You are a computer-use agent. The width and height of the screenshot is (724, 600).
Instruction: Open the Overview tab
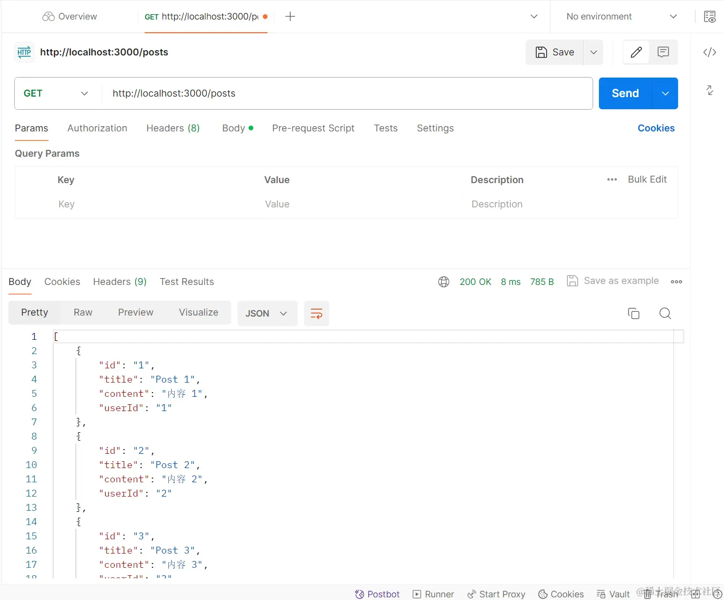click(x=70, y=16)
